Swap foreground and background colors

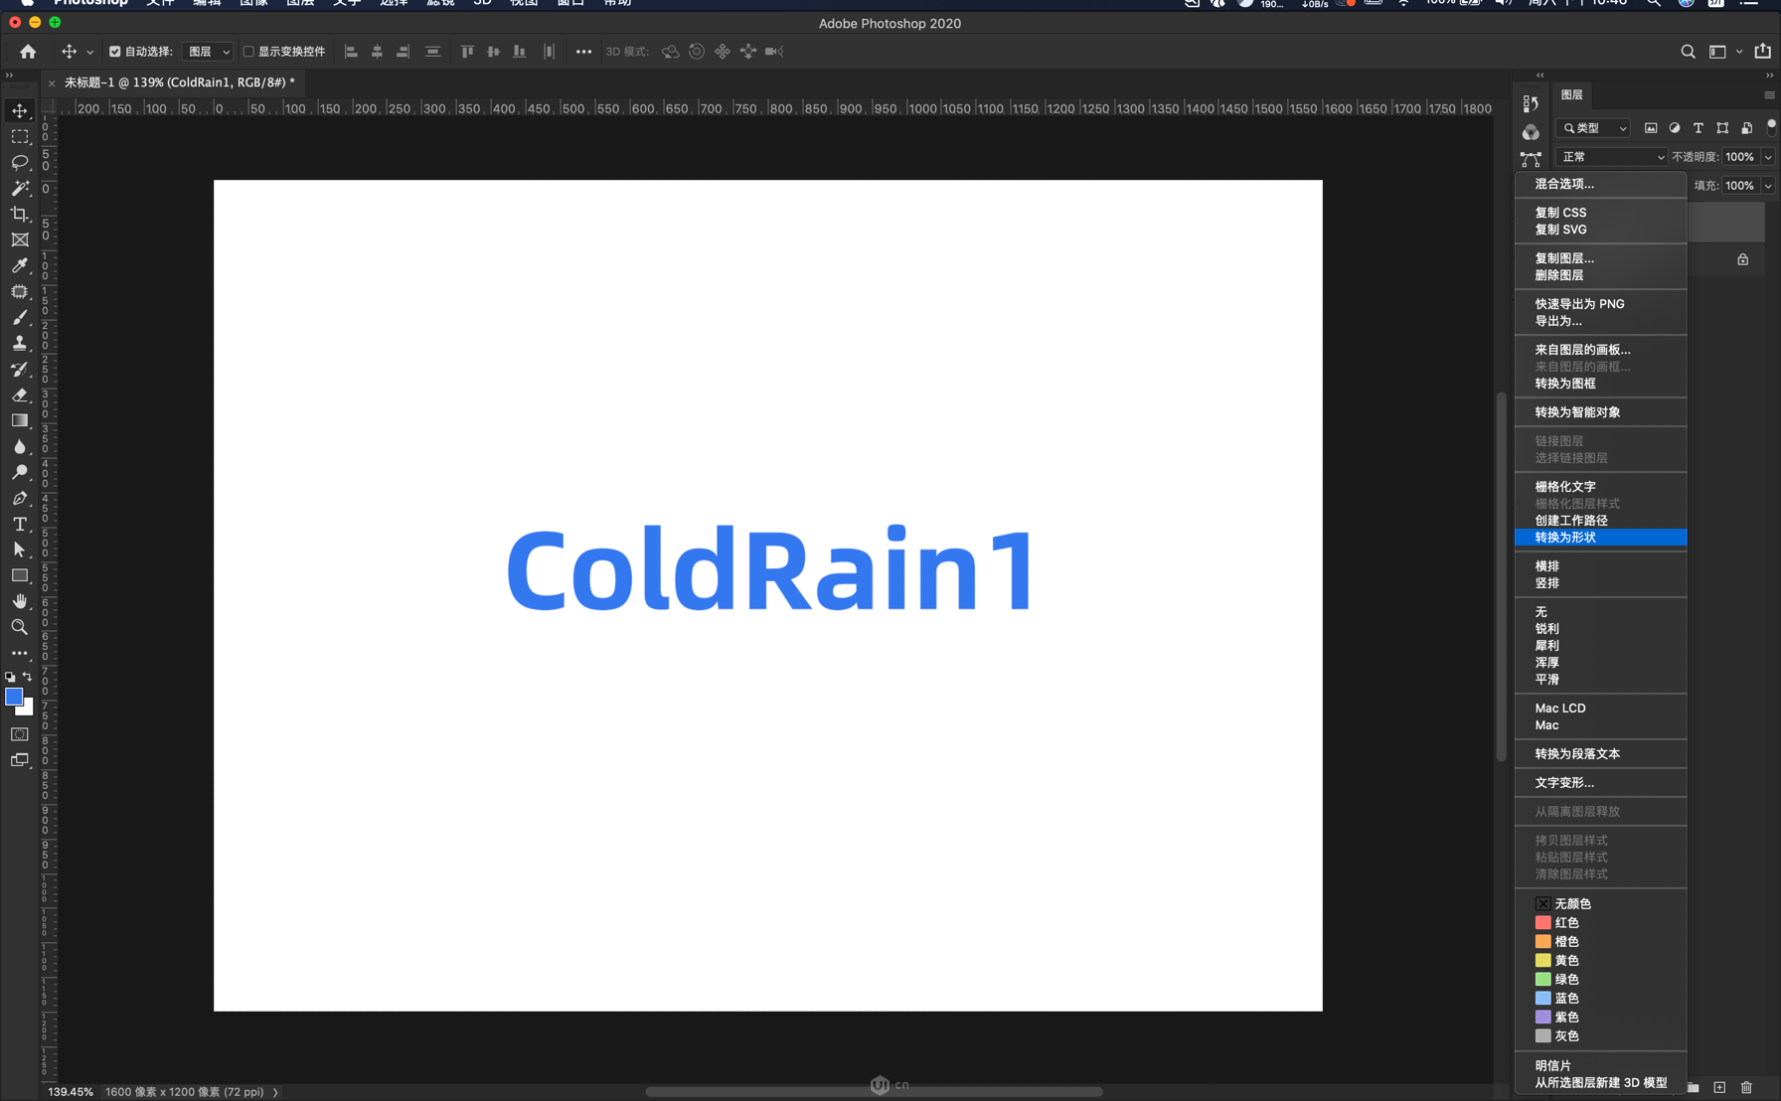[28, 677]
